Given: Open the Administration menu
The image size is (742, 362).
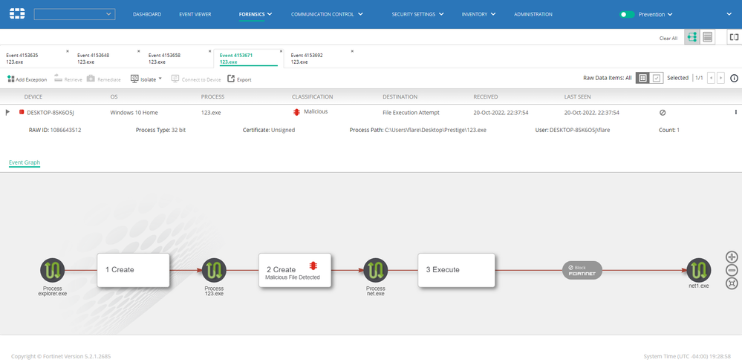Looking at the screenshot, I should (x=533, y=15).
